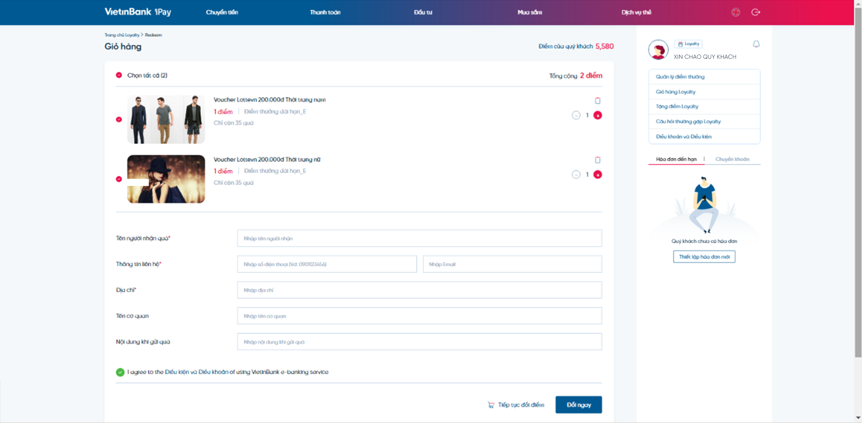Click the logout icon in header
Image resolution: width=862 pixels, height=423 pixels.
755,12
